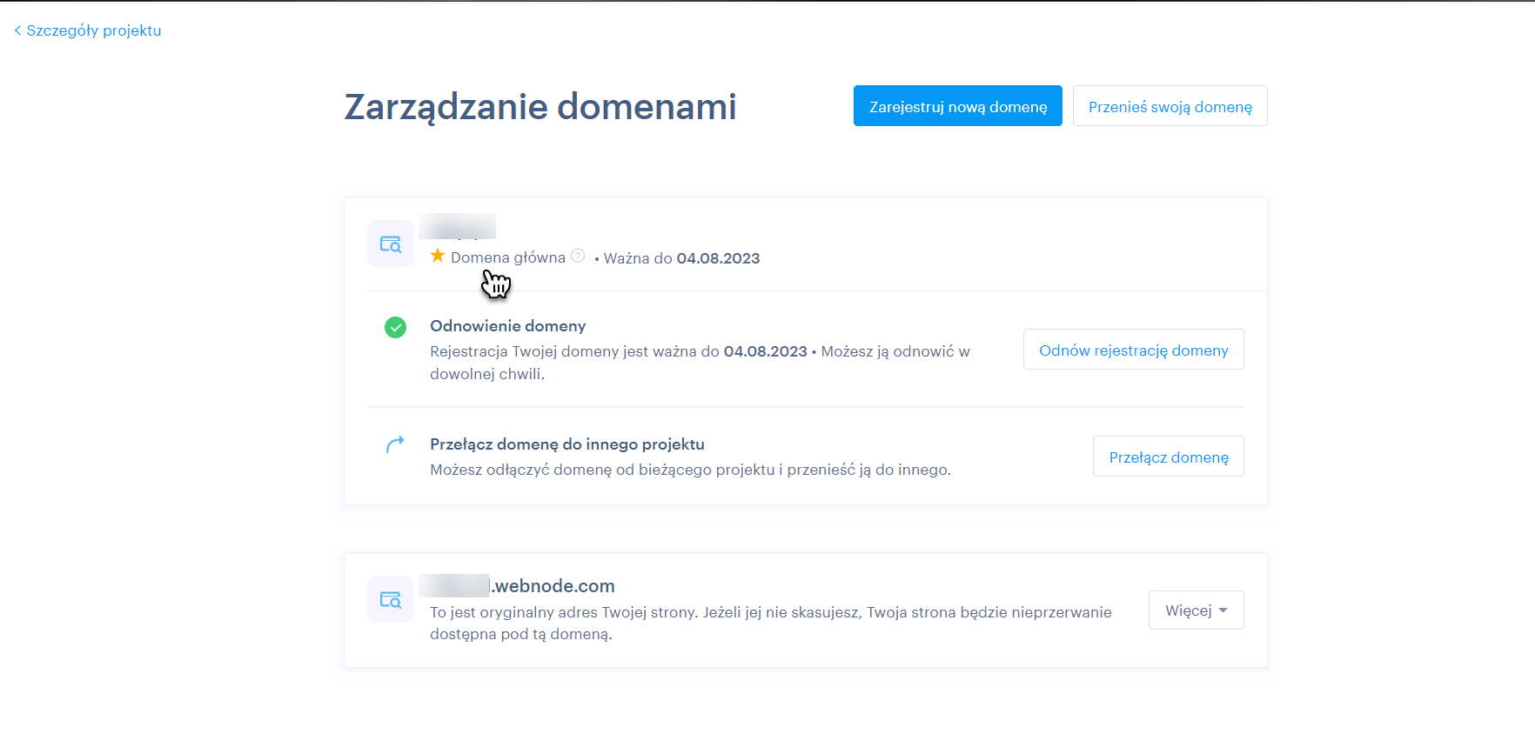
Task: Click the Domena główna label
Action: tap(508, 257)
